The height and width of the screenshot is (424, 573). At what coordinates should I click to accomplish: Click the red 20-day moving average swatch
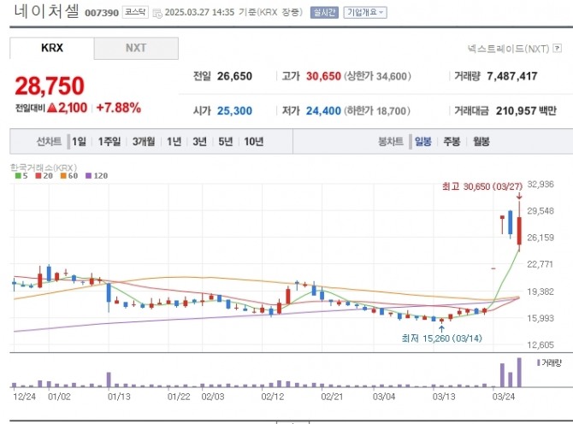(x=38, y=175)
